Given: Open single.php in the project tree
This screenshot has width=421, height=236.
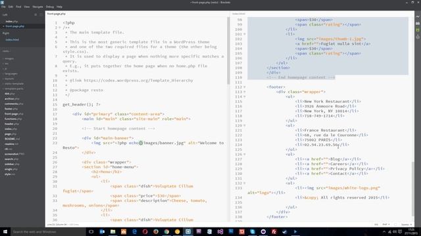Looking at the screenshot, I should (x=11, y=169).
